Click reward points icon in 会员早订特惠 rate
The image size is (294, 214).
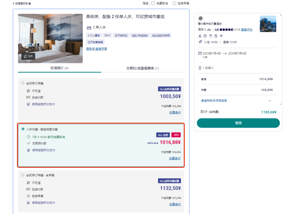[28, 104]
